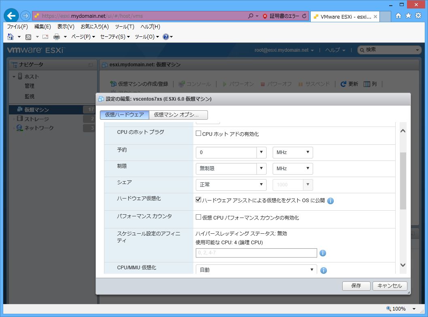428x317 pixels.
Task: Click the command bar home page icon
Action: 11,36
